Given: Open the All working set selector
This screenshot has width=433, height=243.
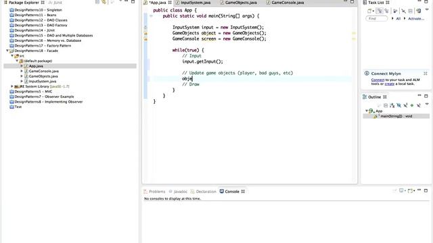Looking at the screenshot, I should (x=398, y=19).
